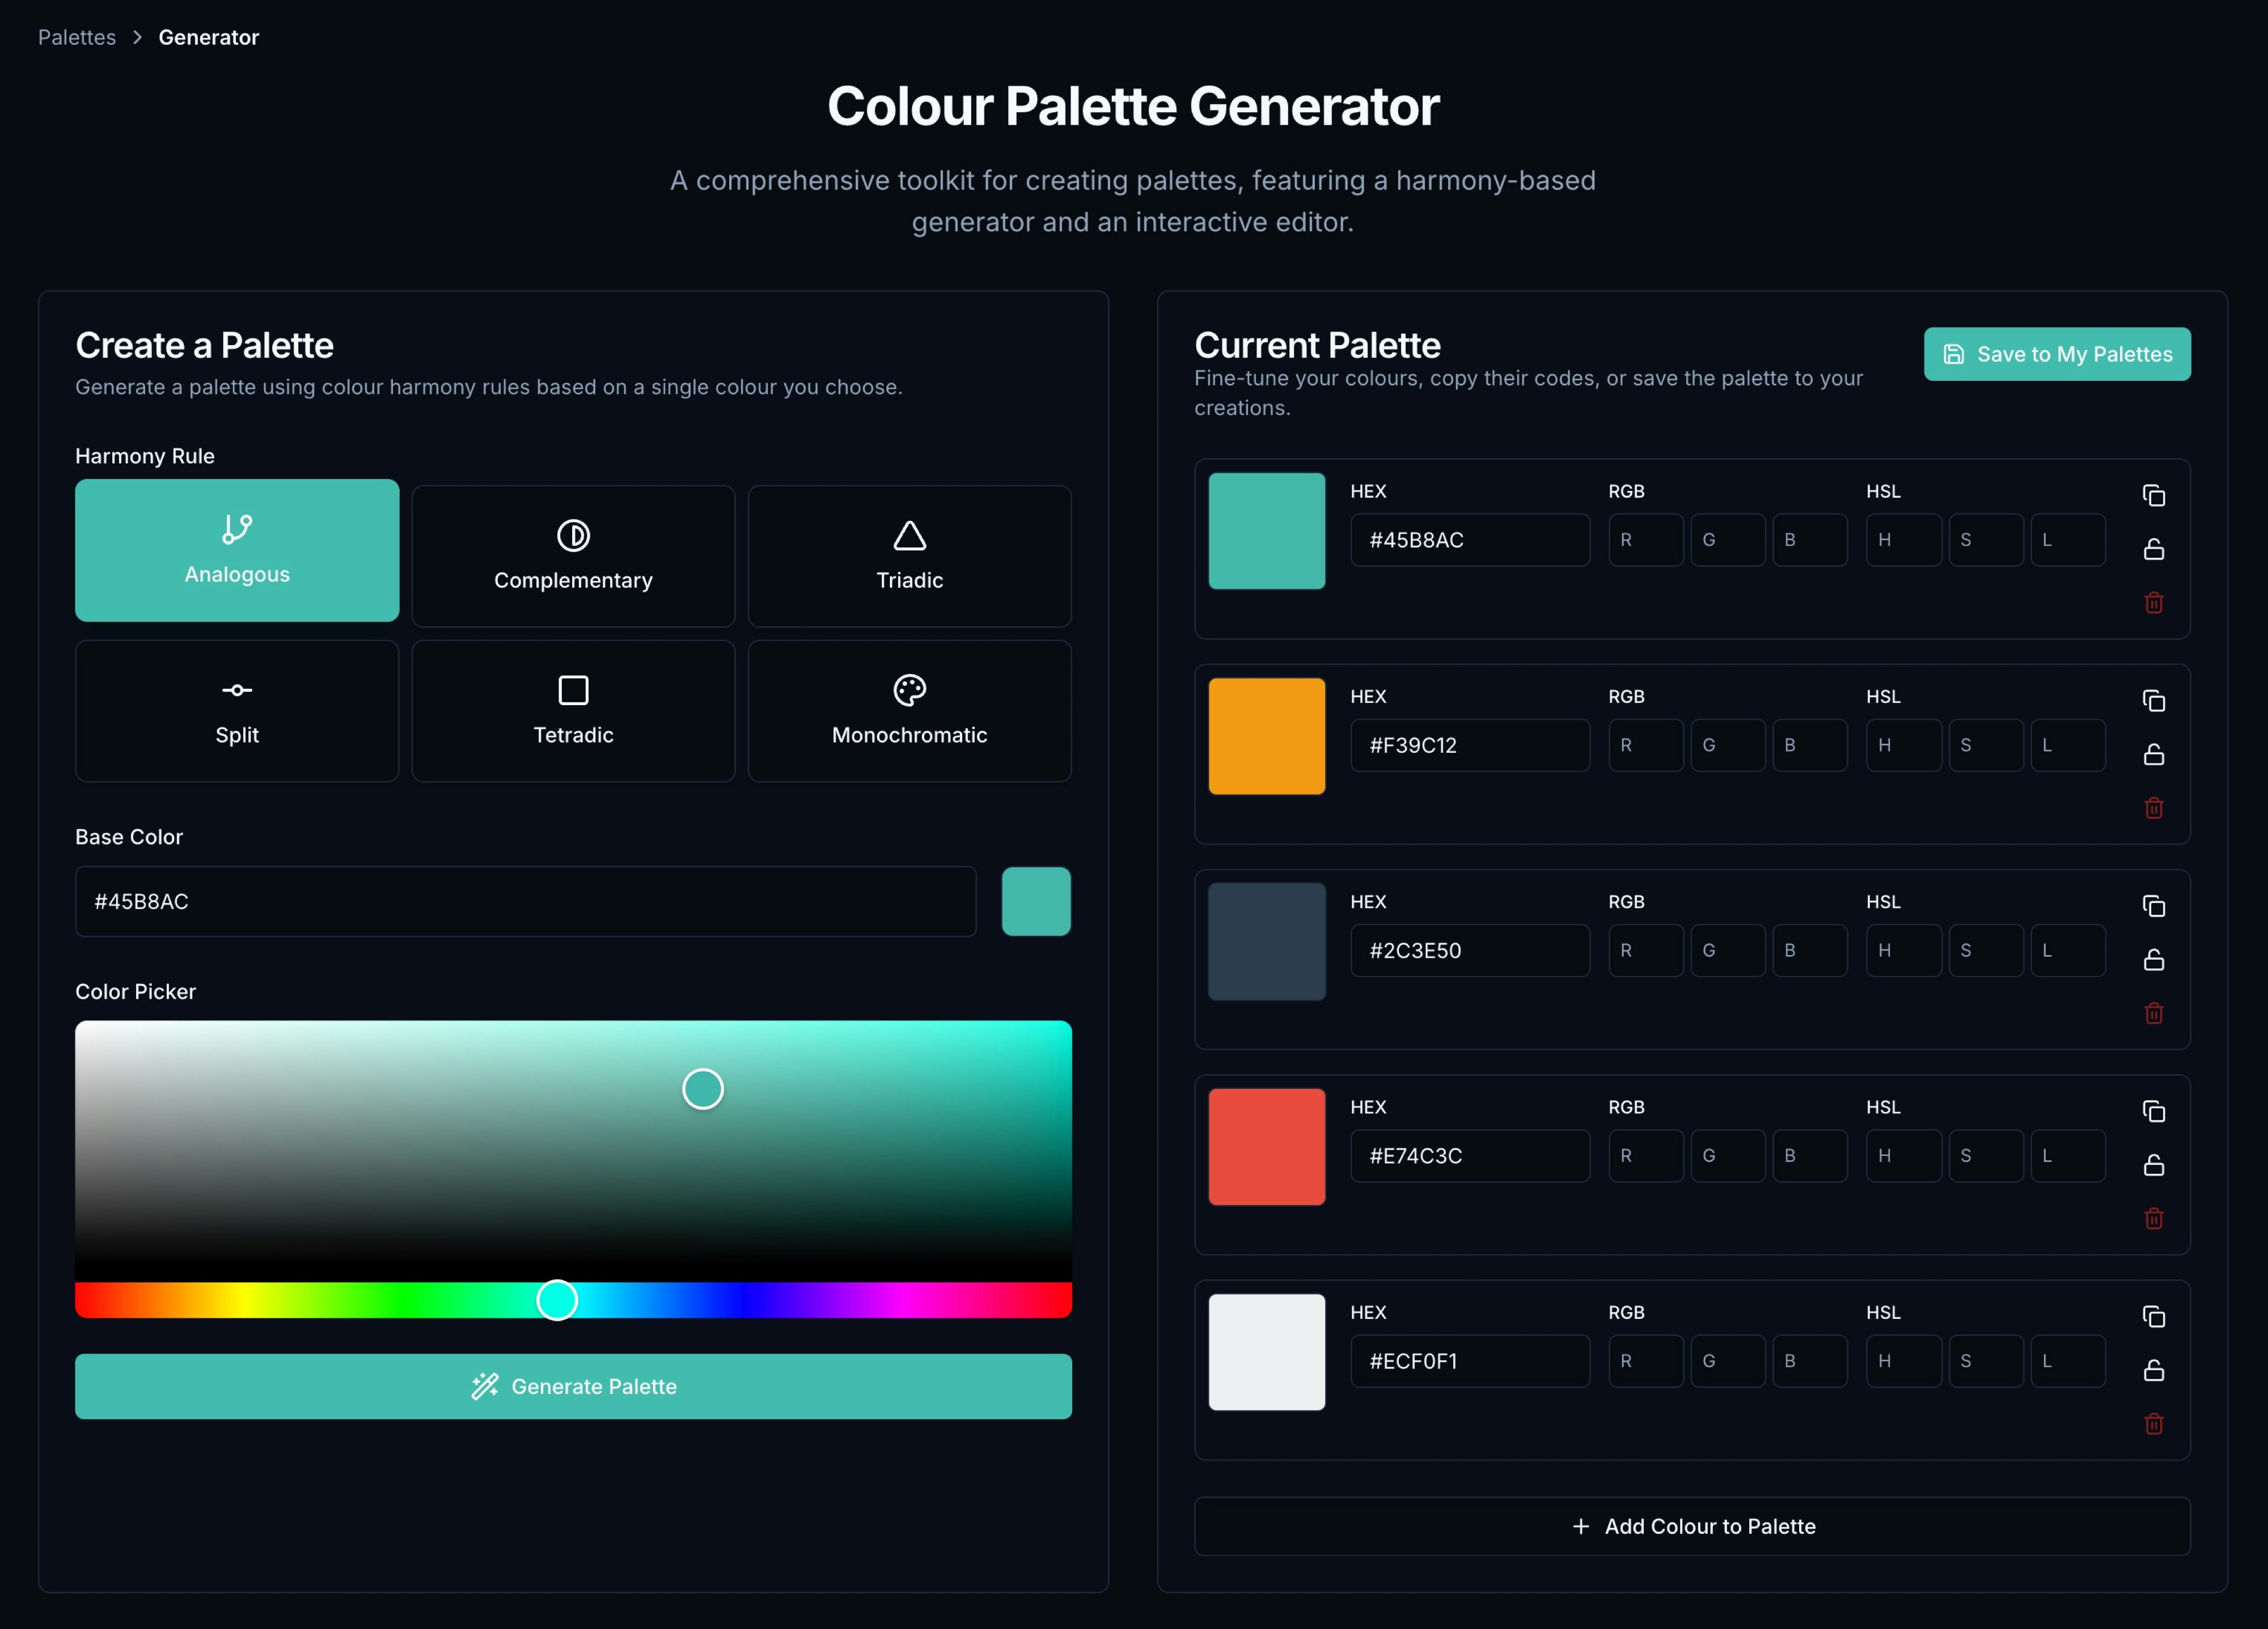Lock the #F39C12 orange colour
Screen dimensions: 2268x1629
tap(2153, 754)
